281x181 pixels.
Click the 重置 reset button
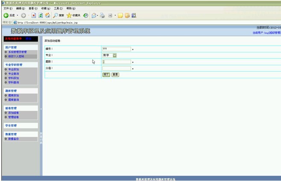pos(115,74)
